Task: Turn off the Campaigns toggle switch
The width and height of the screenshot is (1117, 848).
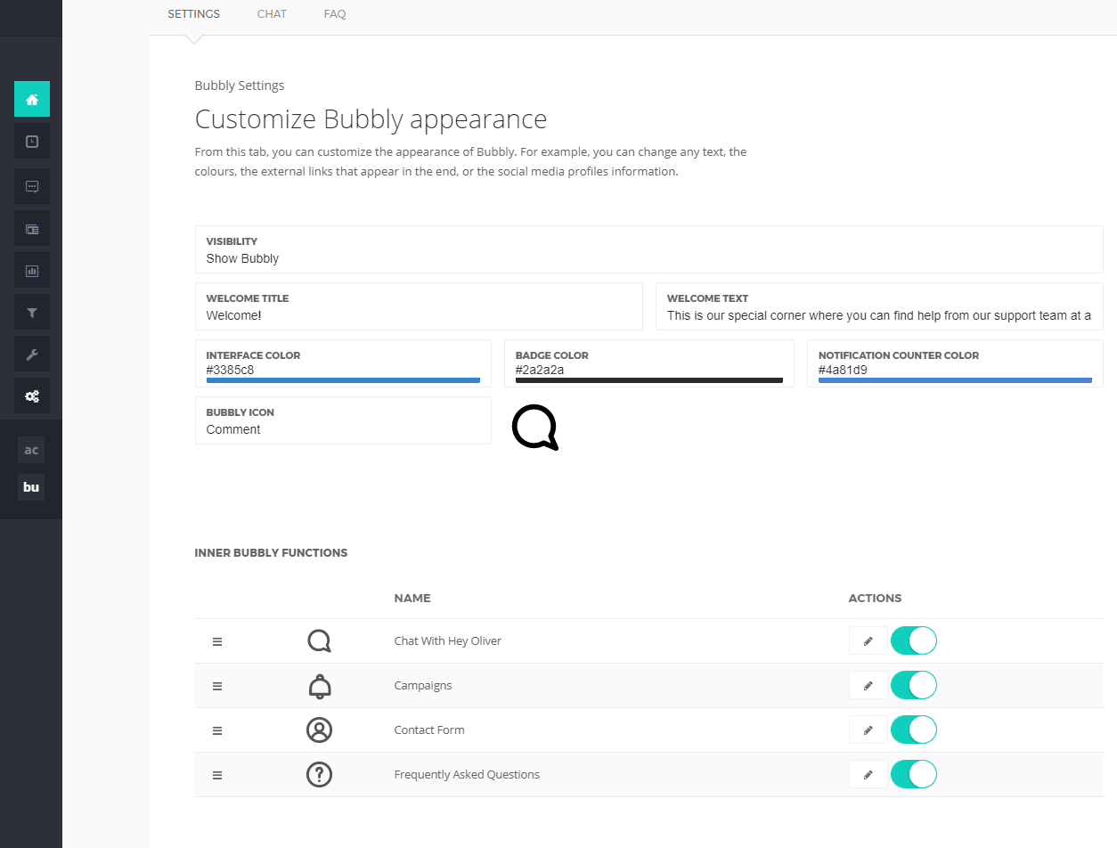Action: (913, 685)
